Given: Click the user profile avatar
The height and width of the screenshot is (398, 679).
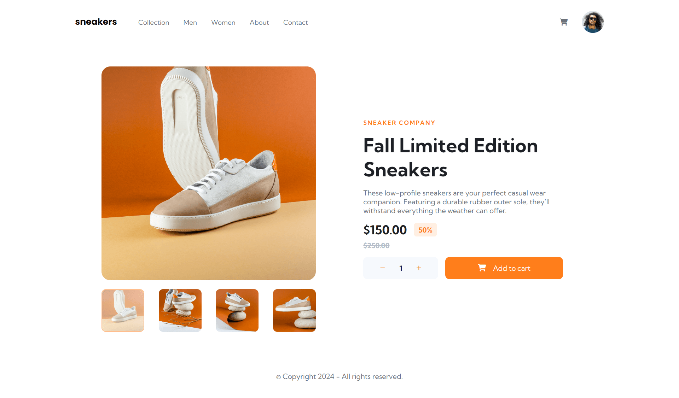Looking at the screenshot, I should [x=593, y=22].
